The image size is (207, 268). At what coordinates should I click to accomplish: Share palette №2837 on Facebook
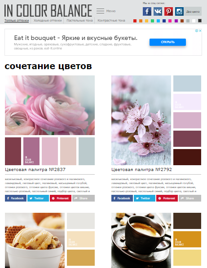[16, 198]
